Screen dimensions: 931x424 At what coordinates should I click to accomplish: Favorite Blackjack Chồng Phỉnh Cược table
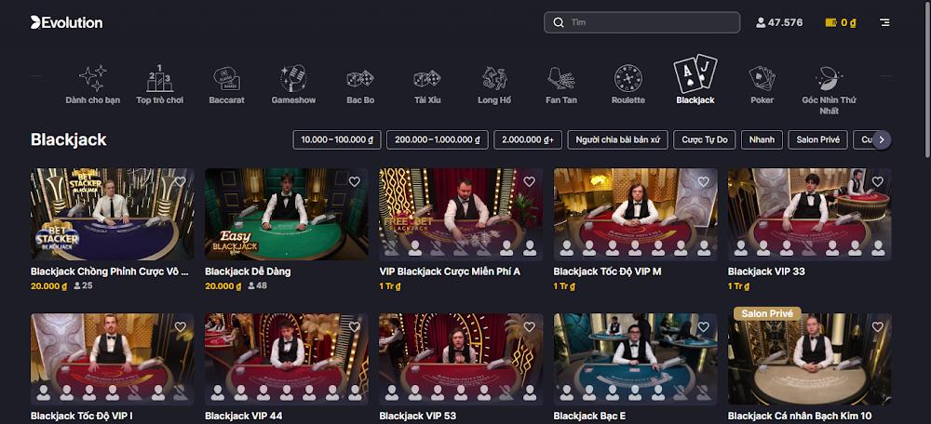pos(180,181)
